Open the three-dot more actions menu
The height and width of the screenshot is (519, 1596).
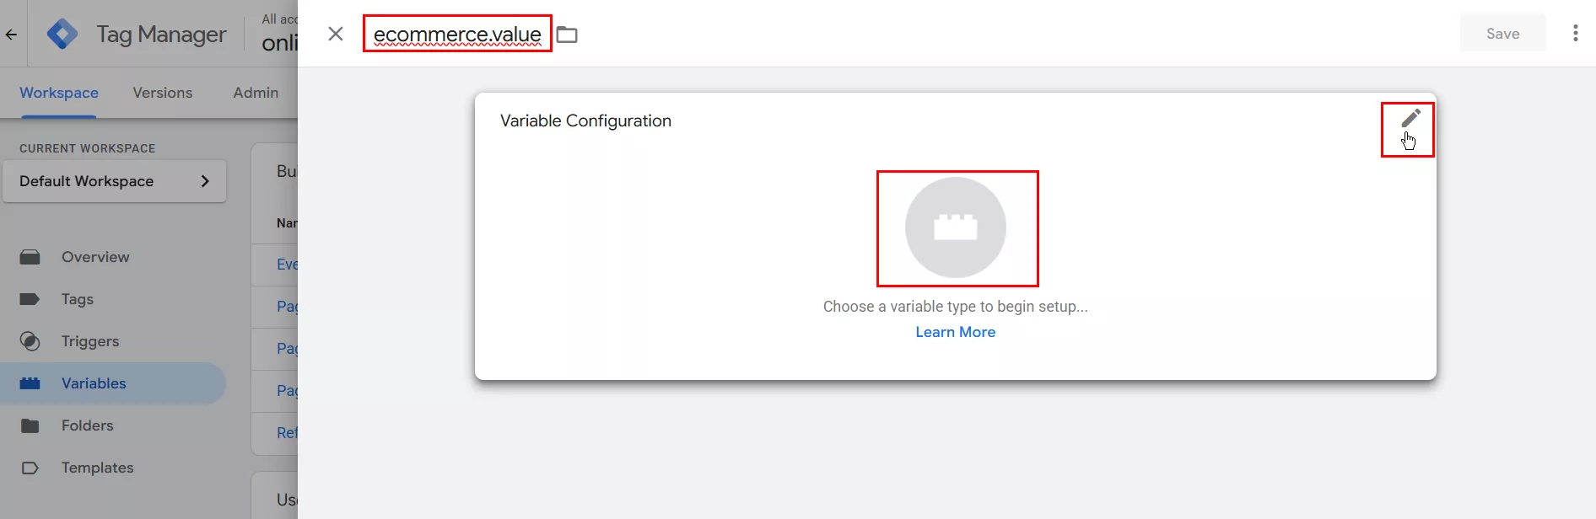point(1575,33)
